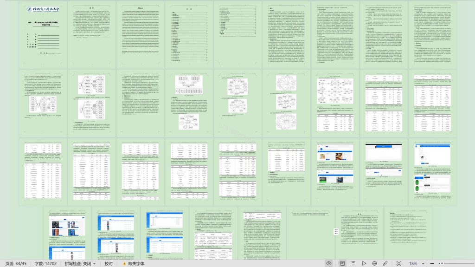
Task: Click page indicator 页面: 34/35
Action: [x=15, y=264]
